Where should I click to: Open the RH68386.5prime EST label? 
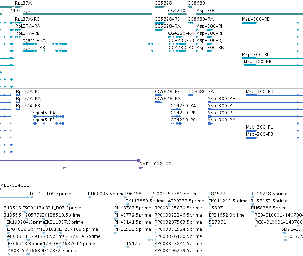click(270, 208)
